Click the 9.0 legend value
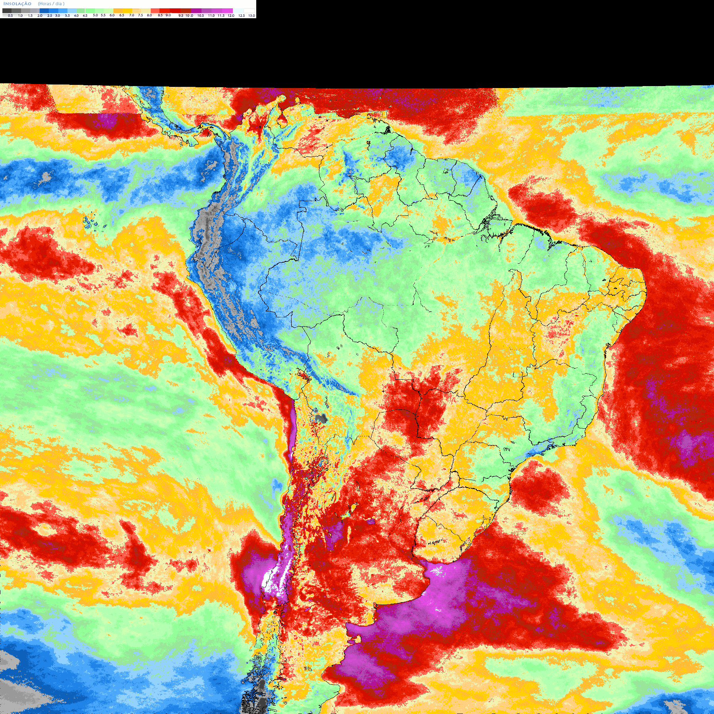714x714 pixels. click(168, 15)
